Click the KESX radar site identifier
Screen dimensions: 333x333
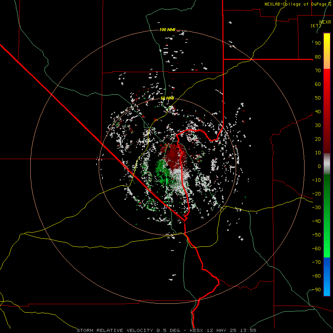coord(196,330)
